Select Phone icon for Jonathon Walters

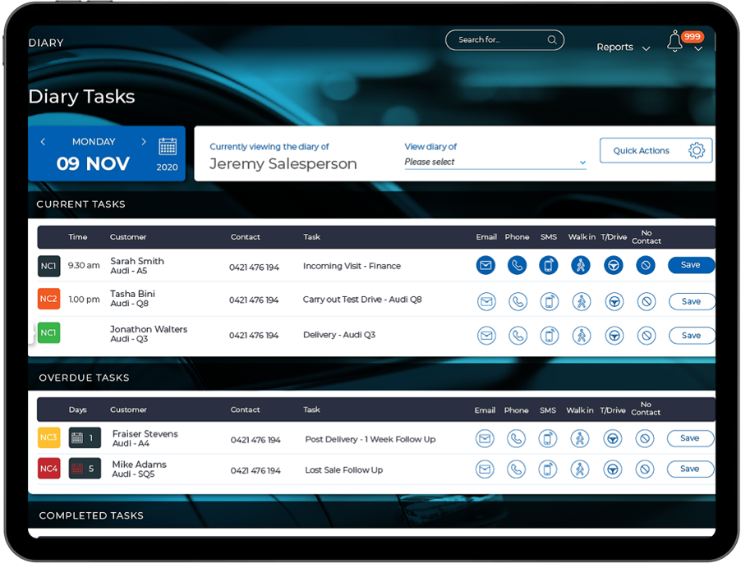517,335
